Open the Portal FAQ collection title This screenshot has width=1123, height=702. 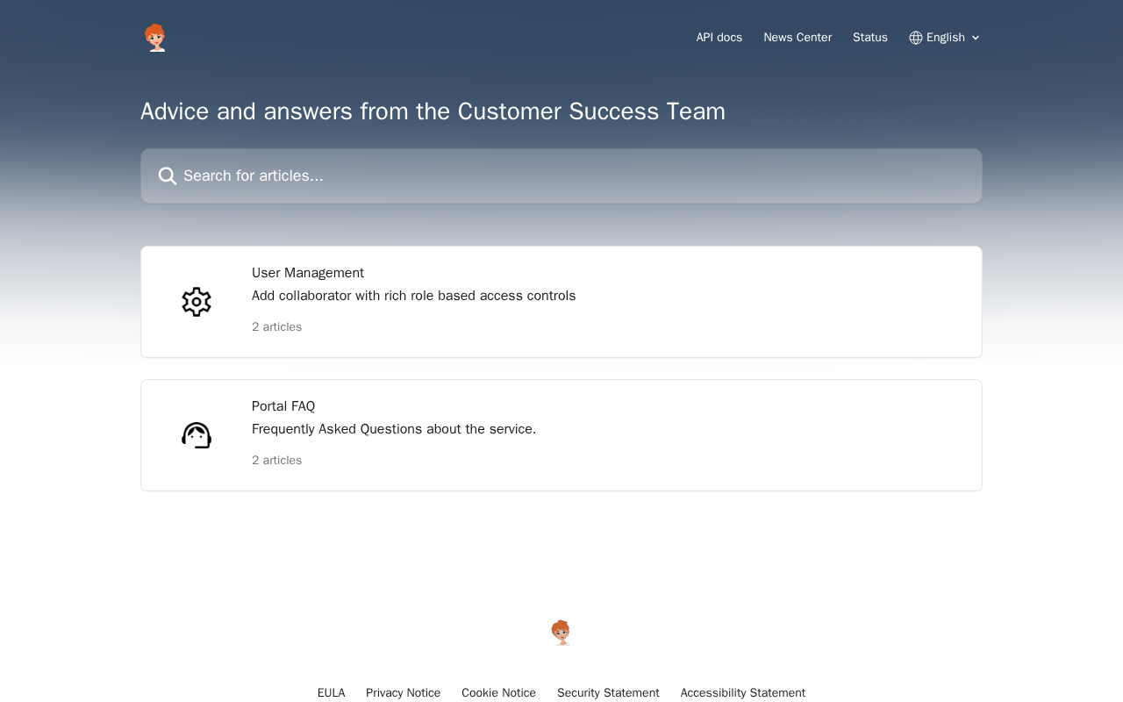coord(283,406)
